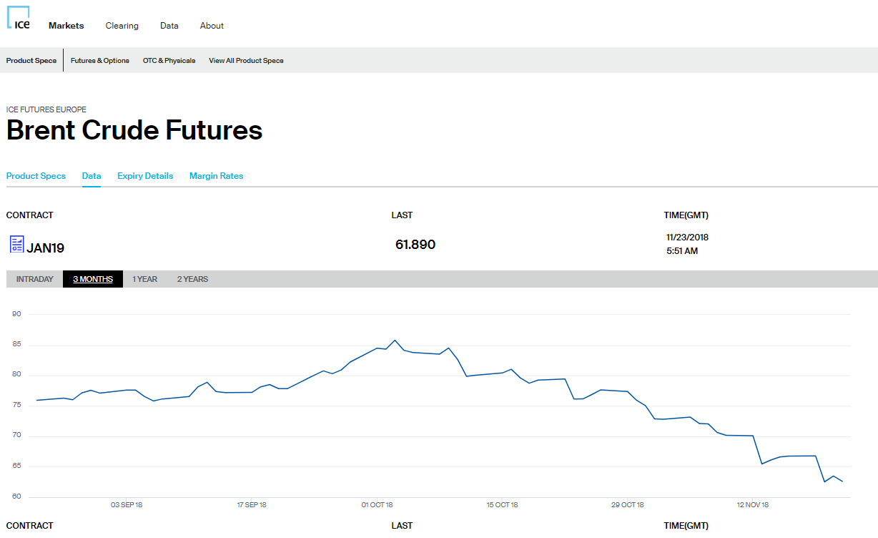Switch to the Margin Rates tab

click(x=217, y=176)
